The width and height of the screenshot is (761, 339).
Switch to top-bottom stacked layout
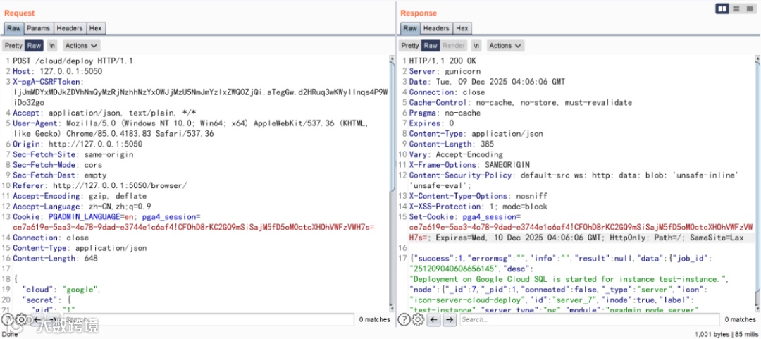[736, 8]
